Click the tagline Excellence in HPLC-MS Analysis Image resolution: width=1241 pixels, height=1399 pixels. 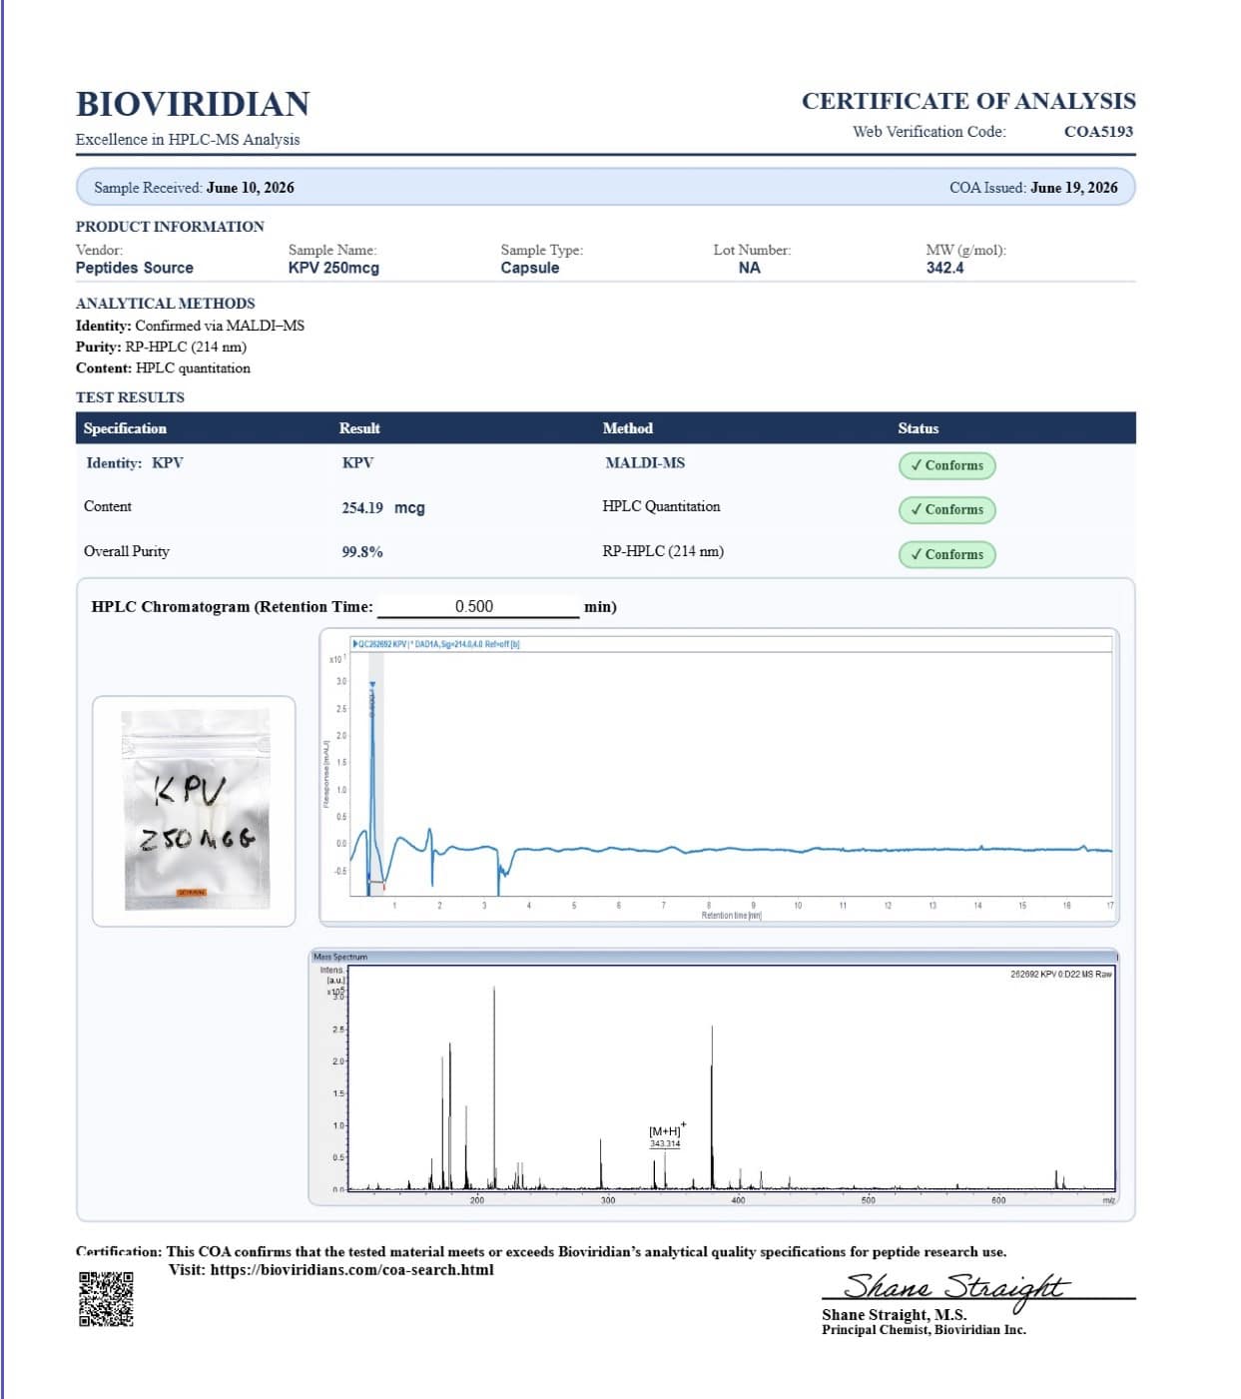click(188, 140)
